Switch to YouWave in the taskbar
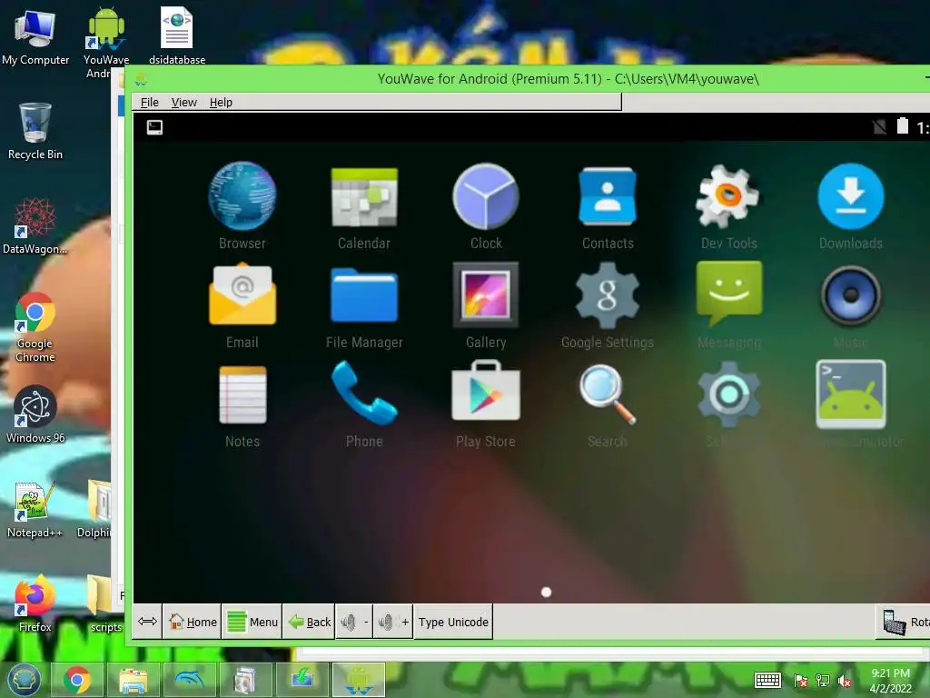The image size is (930, 698). coord(358,680)
